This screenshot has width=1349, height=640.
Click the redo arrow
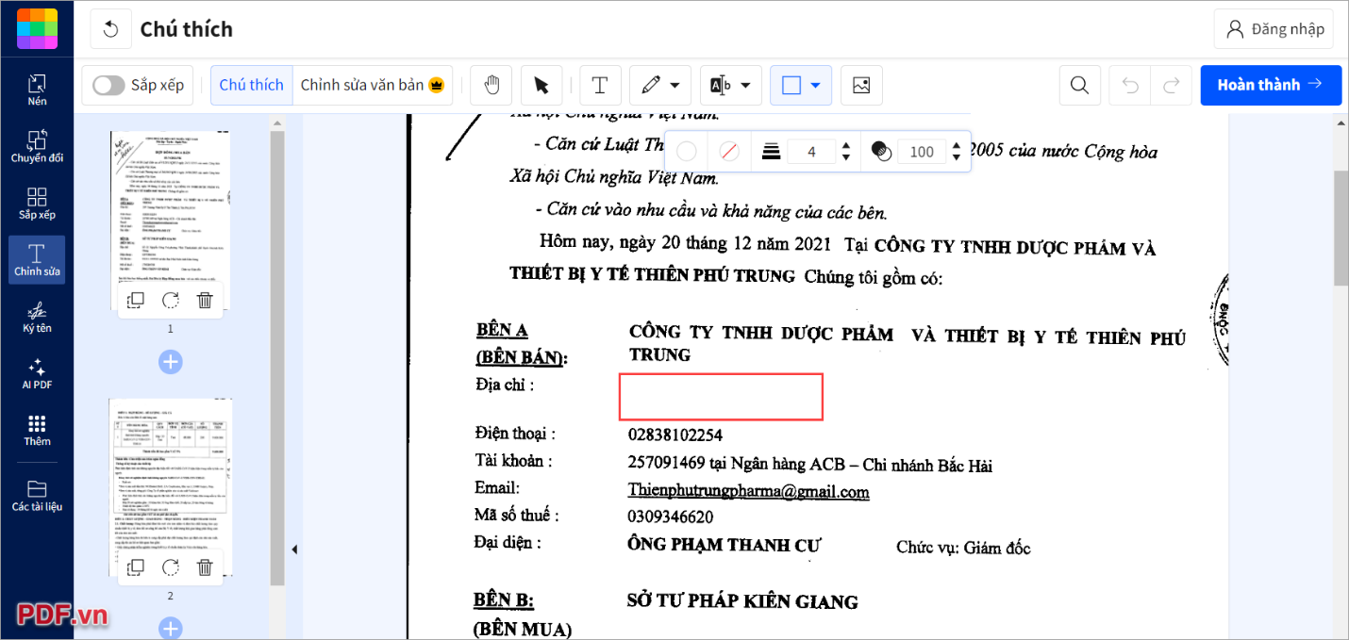1171,85
